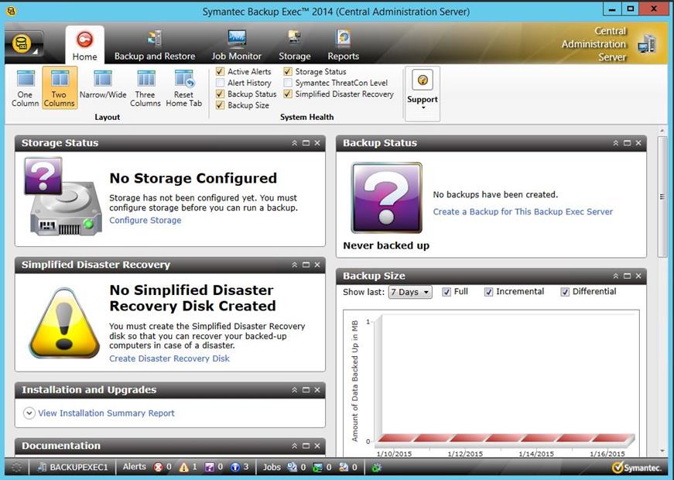Maximize the Installation and Upgrades panel
The width and height of the screenshot is (674, 480).
point(306,390)
